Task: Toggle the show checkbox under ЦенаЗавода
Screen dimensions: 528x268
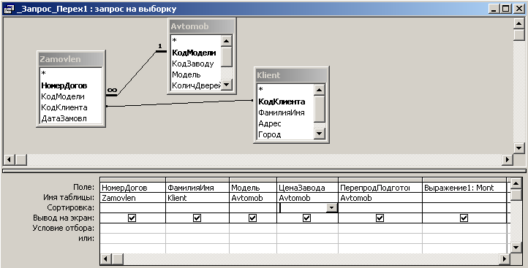Action: [x=306, y=218]
